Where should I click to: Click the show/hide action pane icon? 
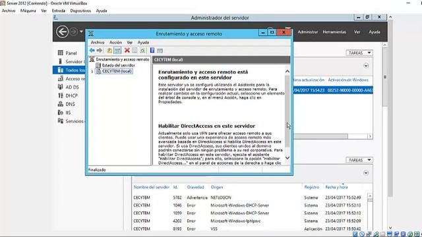(x=160, y=51)
